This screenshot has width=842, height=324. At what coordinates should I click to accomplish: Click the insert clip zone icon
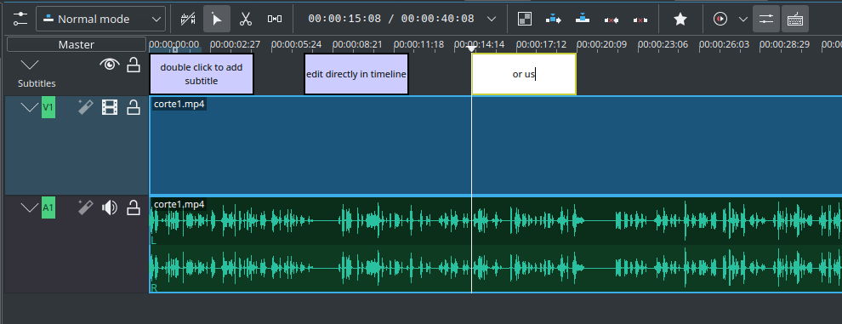click(553, 20)
